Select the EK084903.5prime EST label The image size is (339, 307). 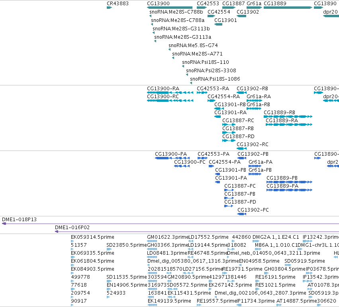tap(92, 269)
